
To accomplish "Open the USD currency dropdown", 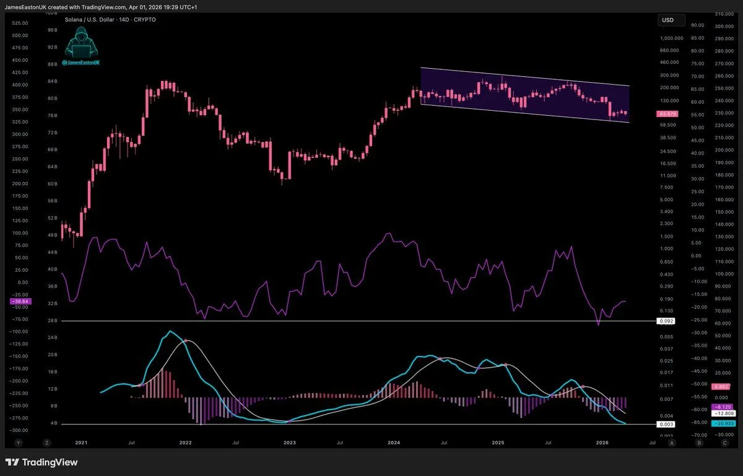I will [671, 20].
